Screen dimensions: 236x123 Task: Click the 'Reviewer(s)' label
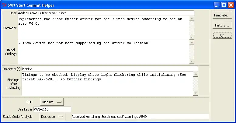[x=12, y=69]
